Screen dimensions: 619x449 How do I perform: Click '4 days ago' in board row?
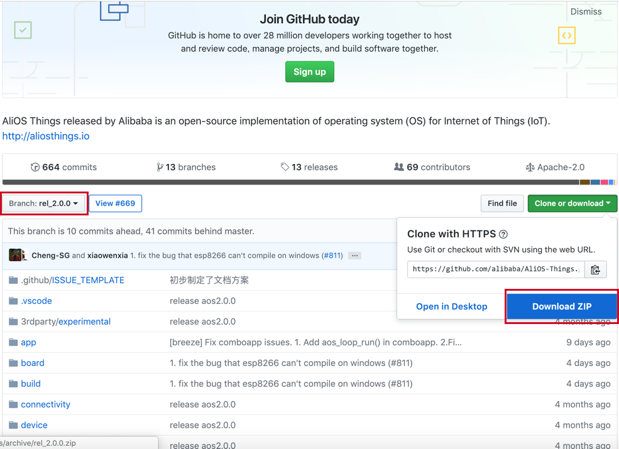[x=588, y=363]
